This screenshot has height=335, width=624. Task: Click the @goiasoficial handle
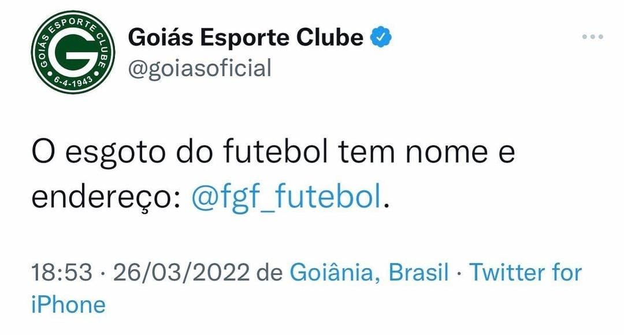coord(199,68)
